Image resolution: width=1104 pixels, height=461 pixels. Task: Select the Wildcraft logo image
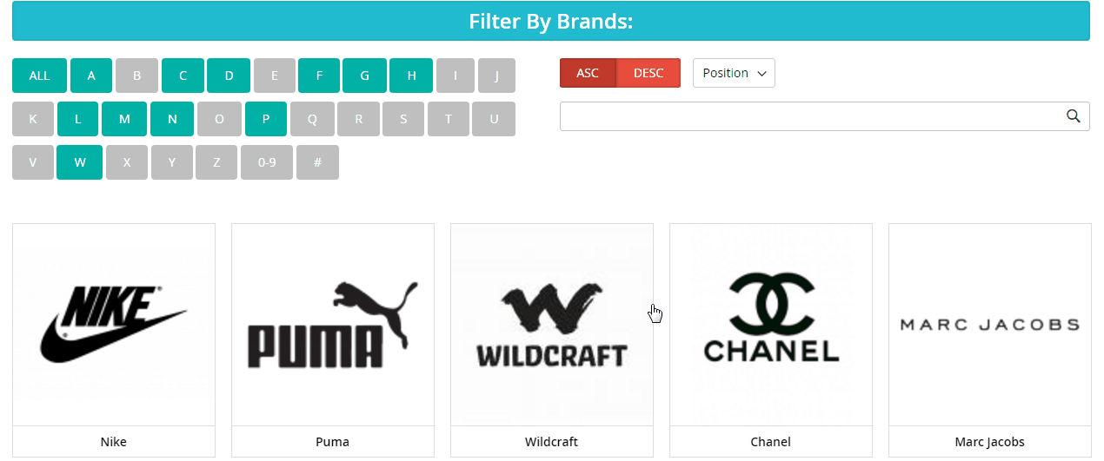click(552, 324)
